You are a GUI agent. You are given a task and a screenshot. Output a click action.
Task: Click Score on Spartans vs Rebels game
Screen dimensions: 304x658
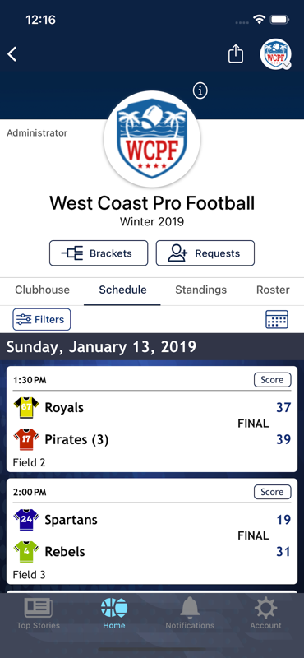272,492
